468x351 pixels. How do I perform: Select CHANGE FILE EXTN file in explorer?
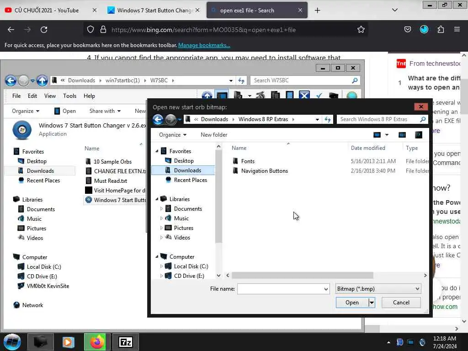point(116,171)
